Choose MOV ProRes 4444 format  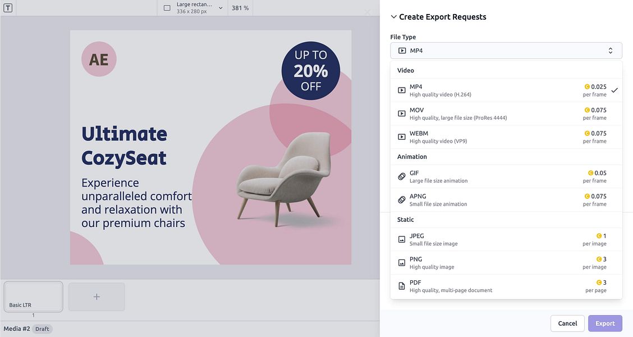point(505,113)
